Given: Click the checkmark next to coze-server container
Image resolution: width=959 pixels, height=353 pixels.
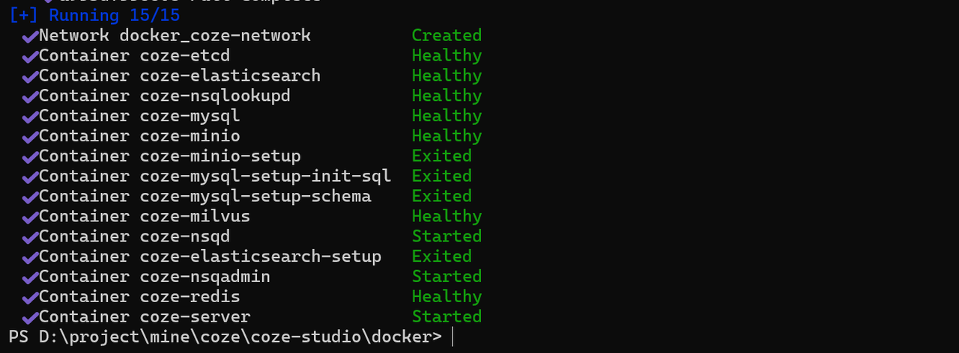Looking at the screenshot, I should (x=30, y=317).
